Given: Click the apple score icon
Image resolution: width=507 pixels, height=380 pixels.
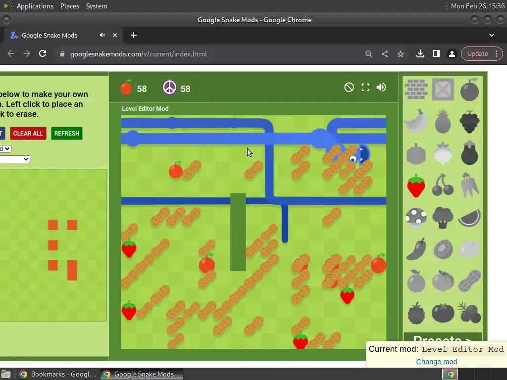Looking at the screenshot, I should (126, 88).
